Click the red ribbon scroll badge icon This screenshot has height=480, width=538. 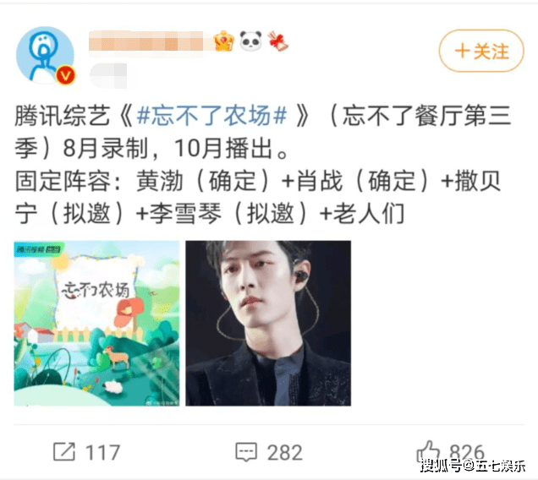point(278,41)
